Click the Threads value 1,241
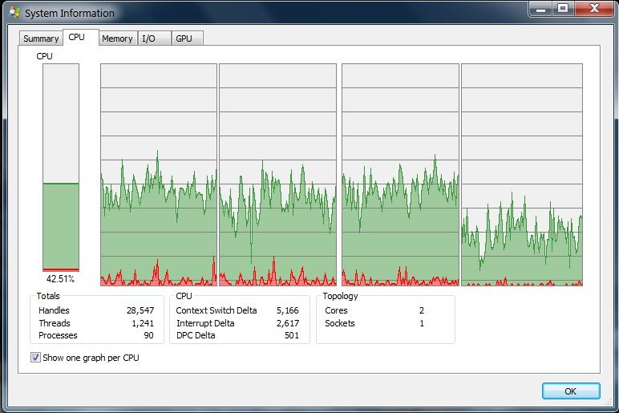Screen dimensions: 619x413 point(143,323)
